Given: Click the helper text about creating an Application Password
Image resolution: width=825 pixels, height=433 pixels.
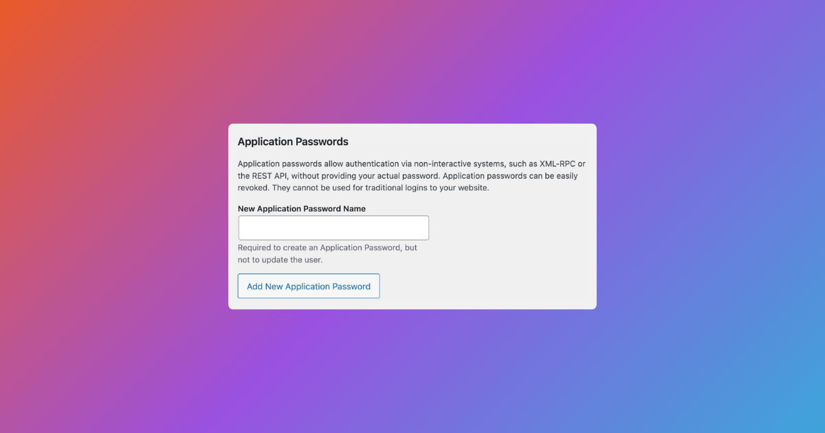Looking at the screenshot, I should point(327,247).
